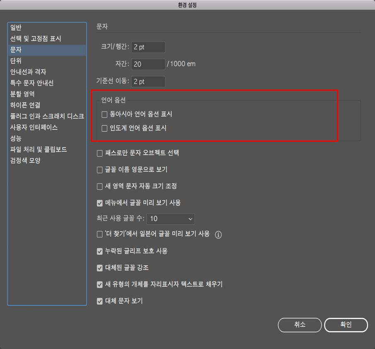Open 검정색 모양 preferences

point(47,160)
